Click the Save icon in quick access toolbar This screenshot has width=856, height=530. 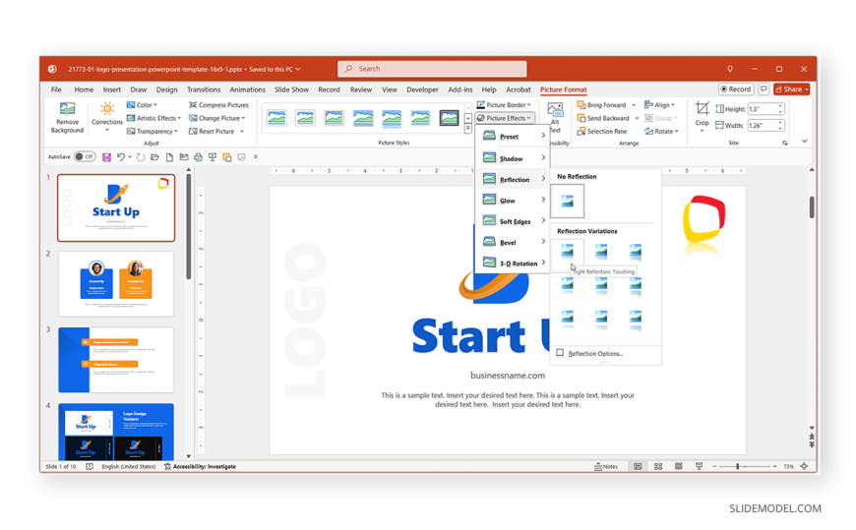click(106, 157)
